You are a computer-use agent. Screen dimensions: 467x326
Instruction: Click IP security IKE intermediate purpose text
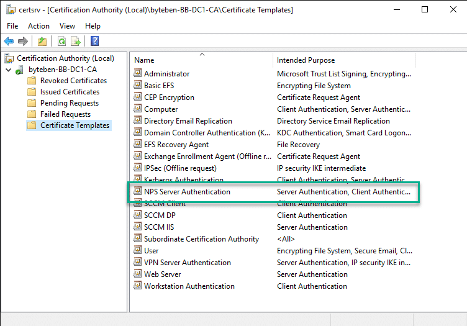click(x=321, y=168)
